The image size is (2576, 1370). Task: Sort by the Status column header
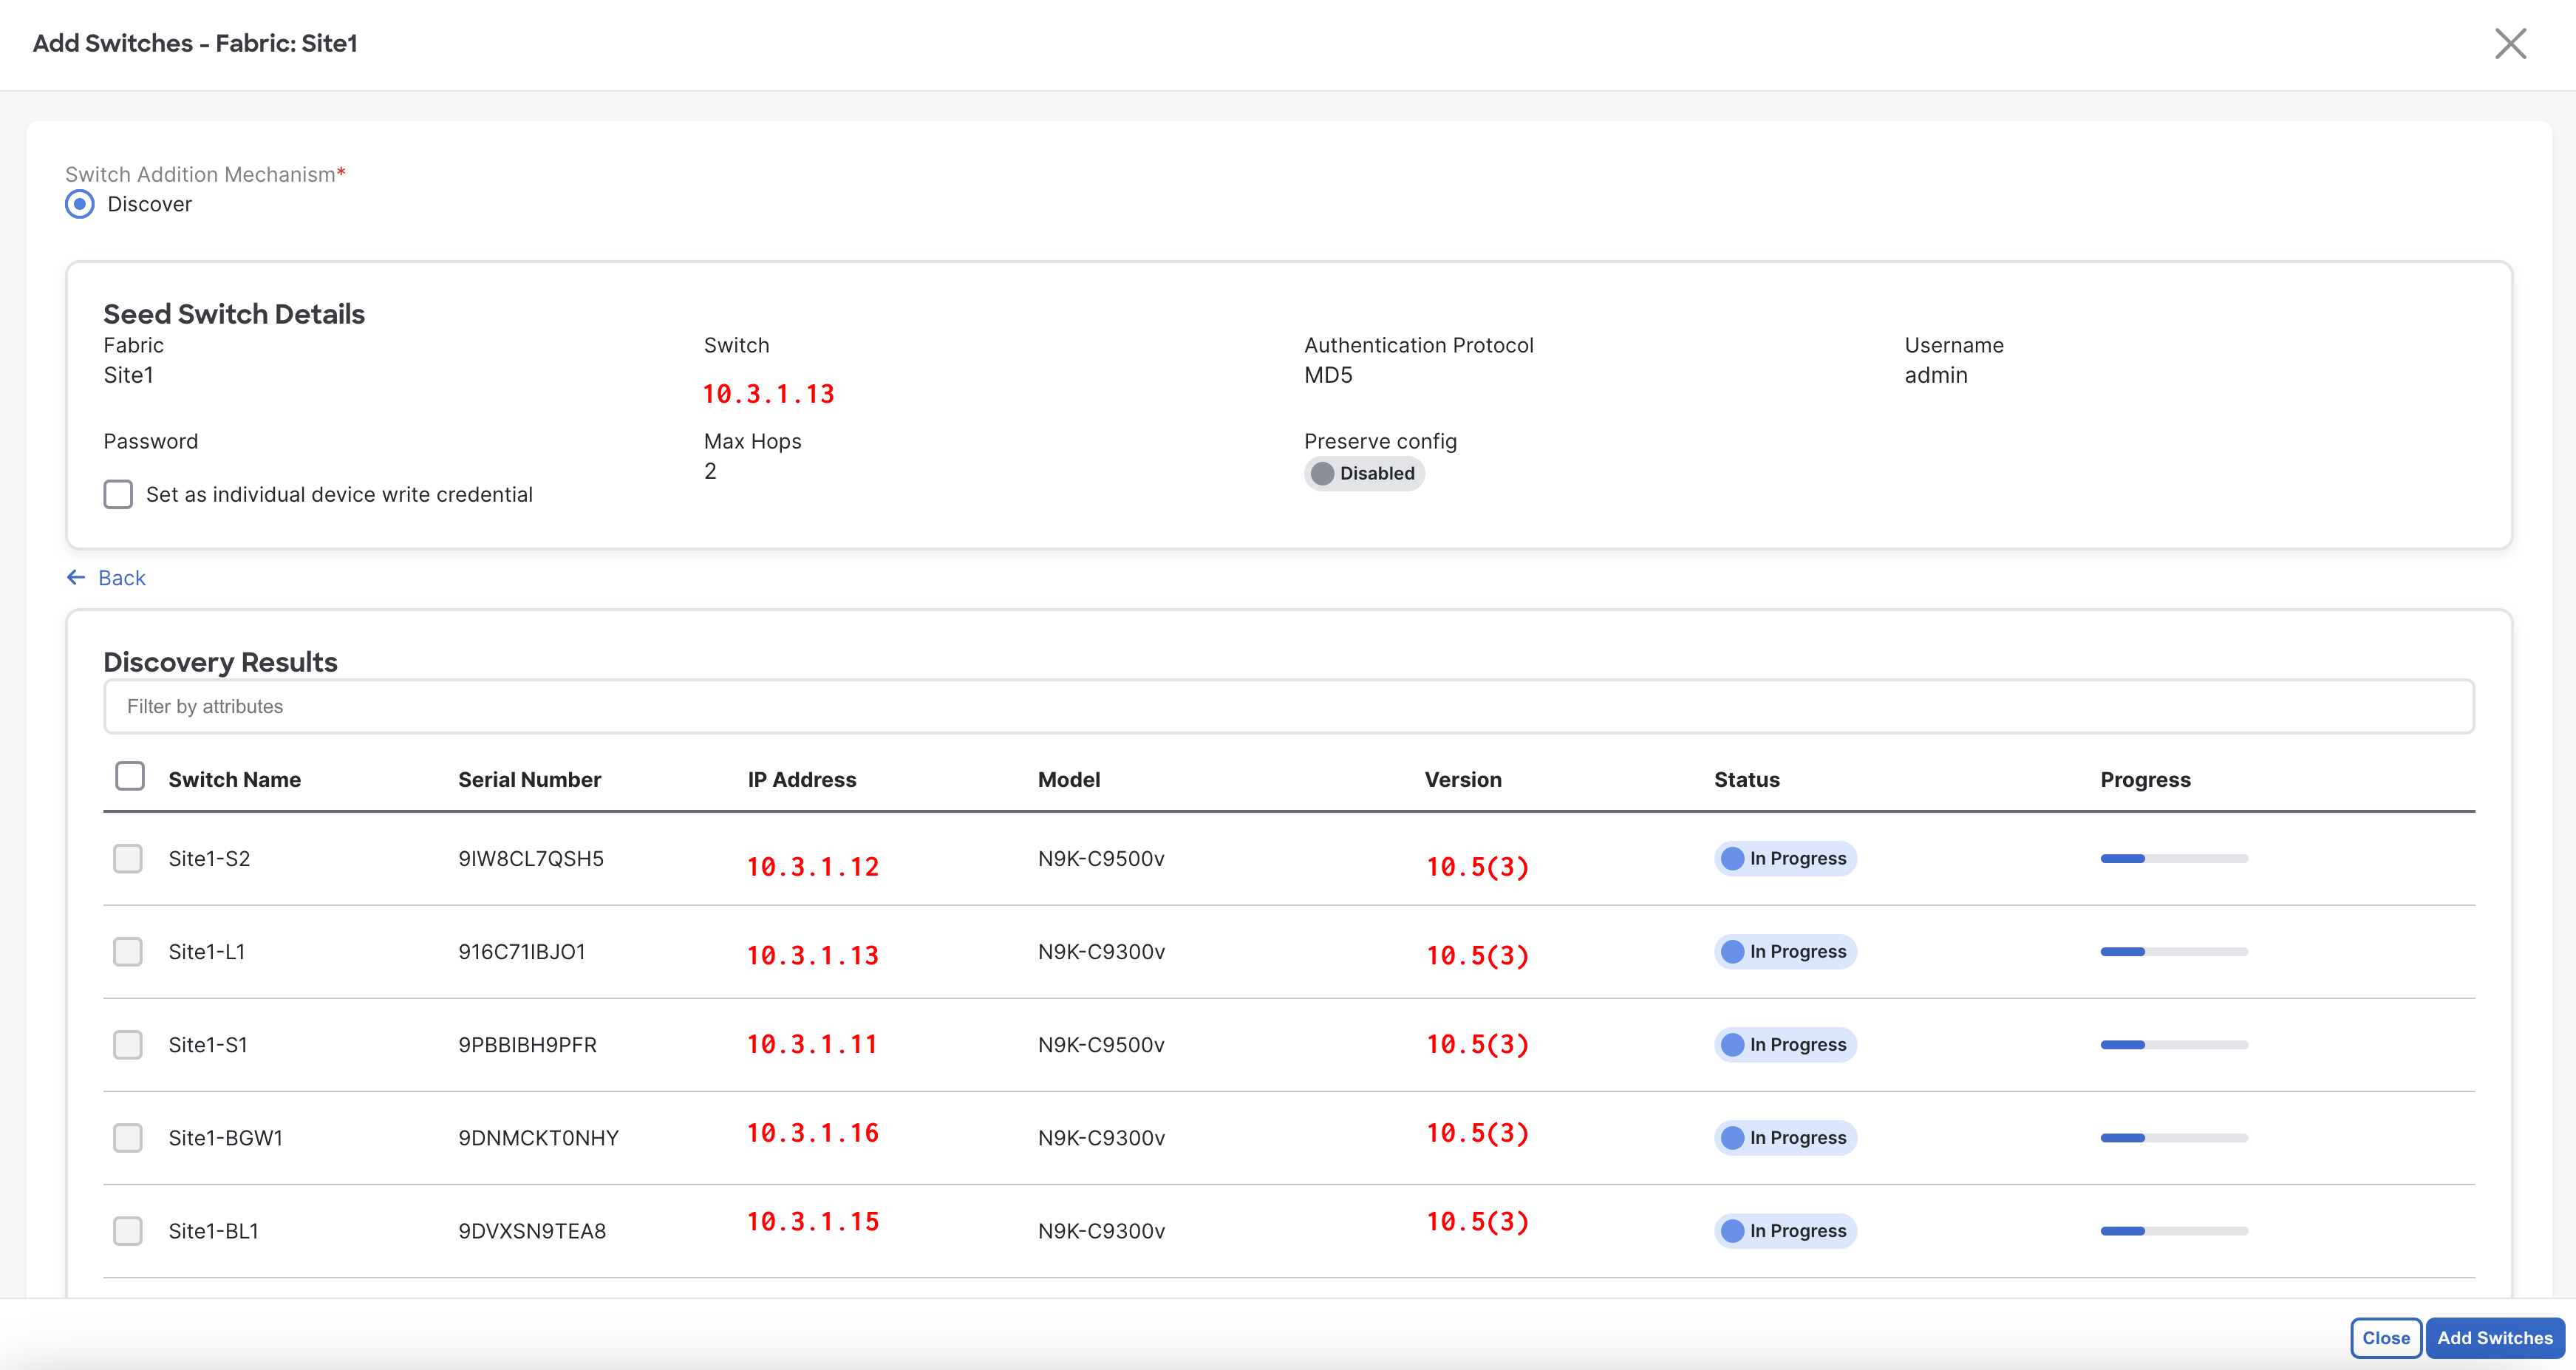point(1746,779)
